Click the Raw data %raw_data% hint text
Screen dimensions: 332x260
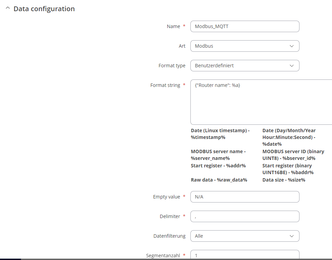point(219,180)
